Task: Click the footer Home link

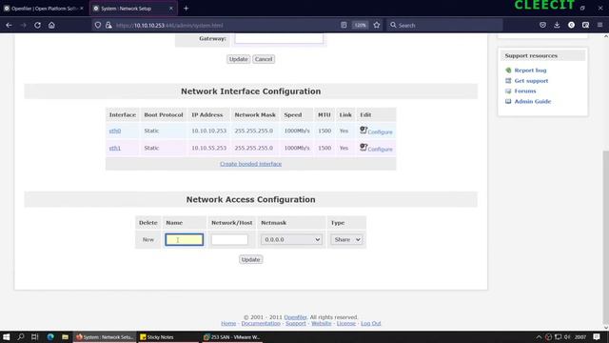Action: pos(228,323)
